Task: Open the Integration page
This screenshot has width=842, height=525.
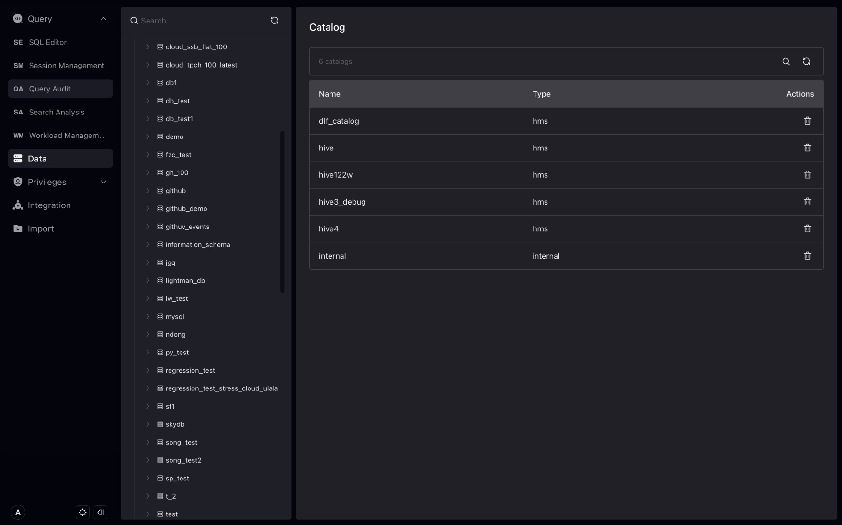Action: coord(49,205)
